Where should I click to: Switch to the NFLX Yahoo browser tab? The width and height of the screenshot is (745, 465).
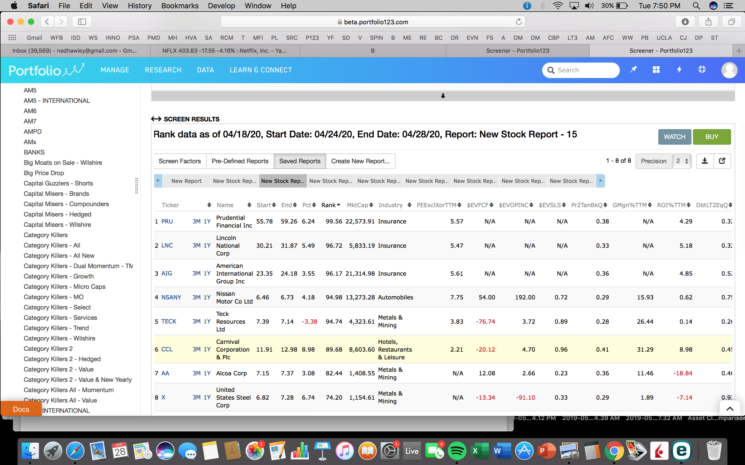point(225,51)
